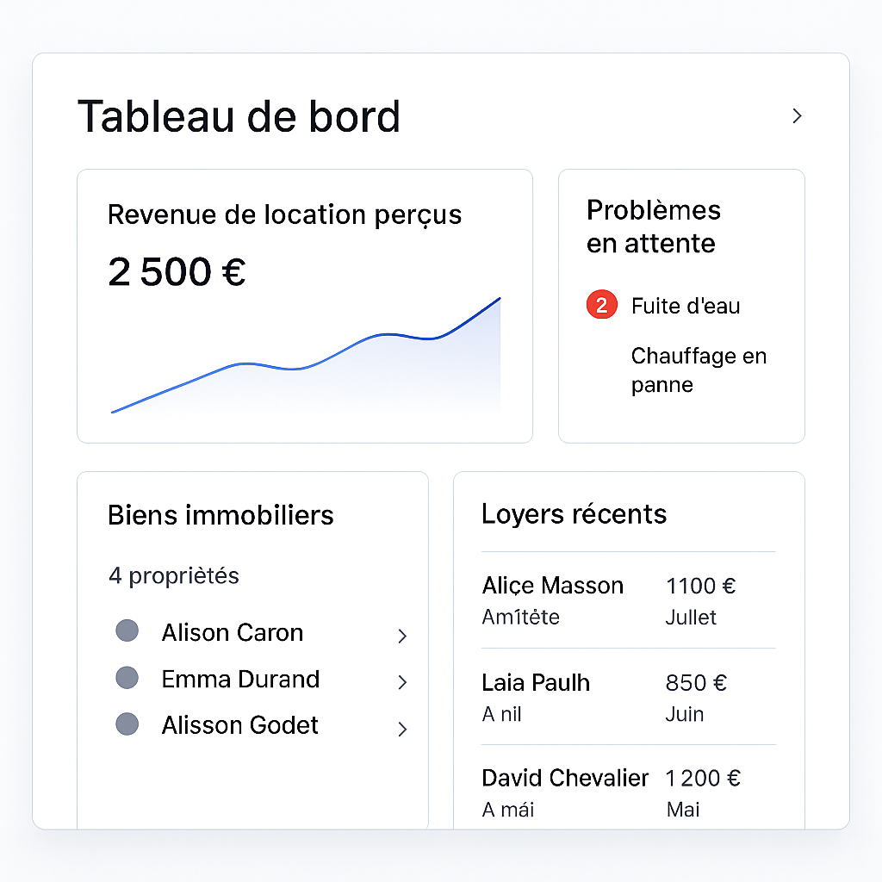The width and height of the screenshot is (882, 882).
Task: Expand the Alisson Godet chevron
Action: 401,729
